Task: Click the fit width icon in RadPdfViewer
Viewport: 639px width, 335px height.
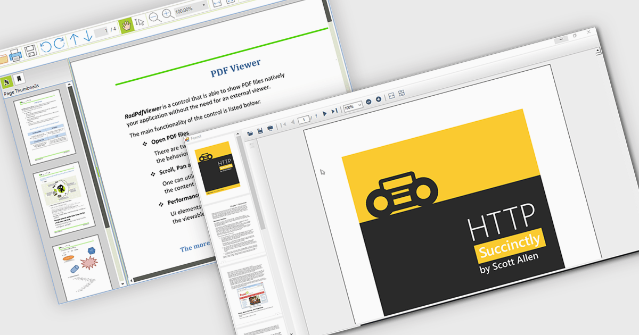Action: (218, 3)
